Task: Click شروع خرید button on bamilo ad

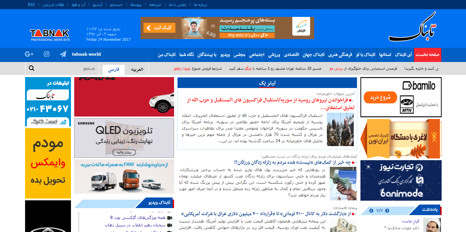Action: [380, 98]
